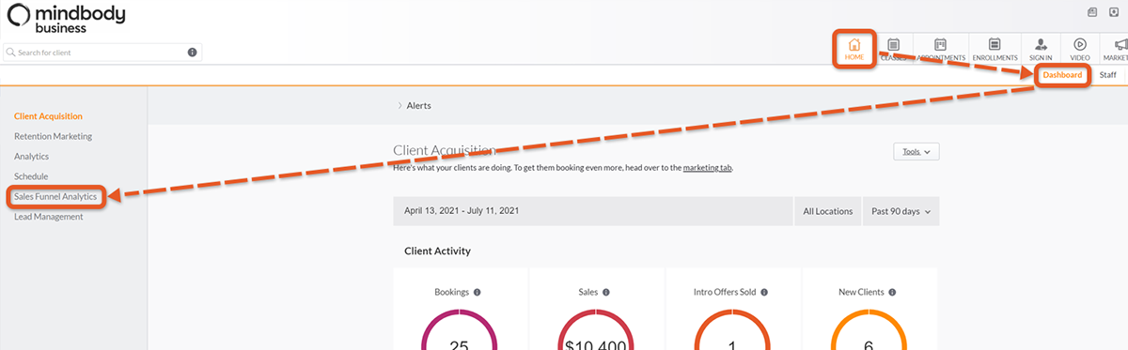The height and width of the screenshot is (350, 1128).
Task: Open the Tools dropdown
Action: click(x=916, y=151)
